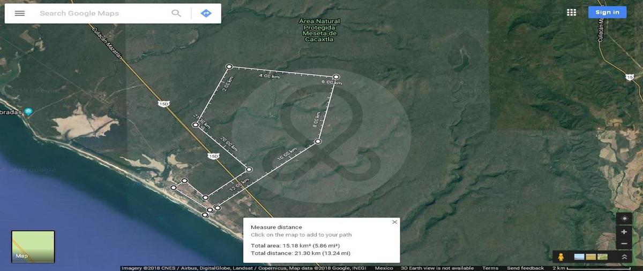Click the show your location icon

pos(624,219)
